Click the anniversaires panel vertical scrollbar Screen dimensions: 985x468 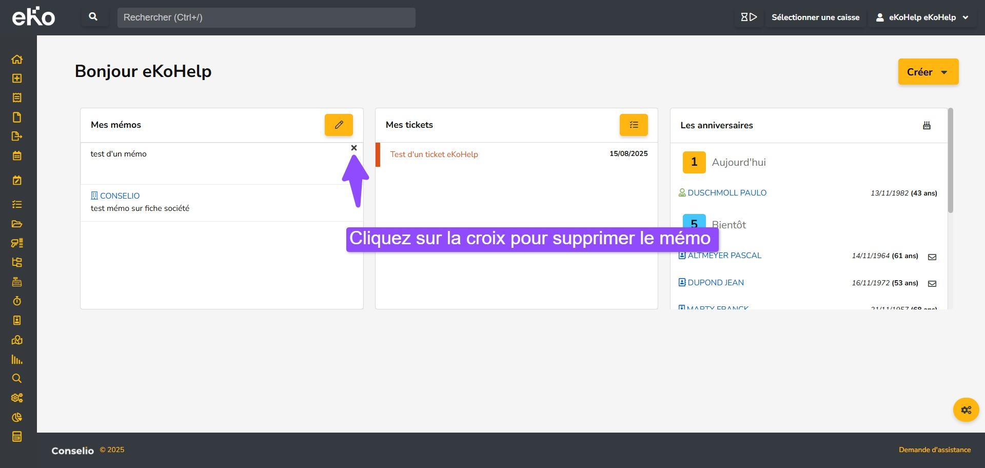[950, 160]
